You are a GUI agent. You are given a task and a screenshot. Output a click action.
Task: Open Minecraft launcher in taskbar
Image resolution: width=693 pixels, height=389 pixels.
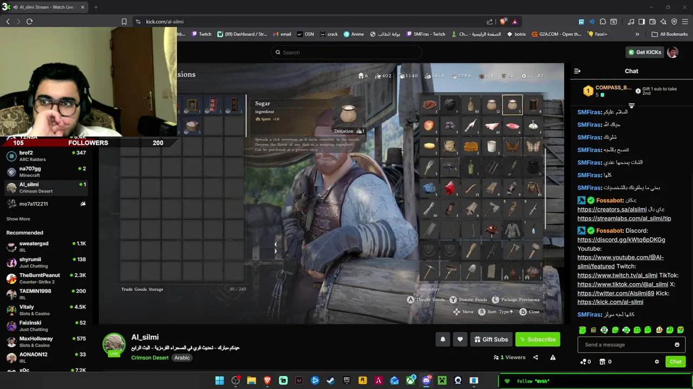[x=442, y=381]
